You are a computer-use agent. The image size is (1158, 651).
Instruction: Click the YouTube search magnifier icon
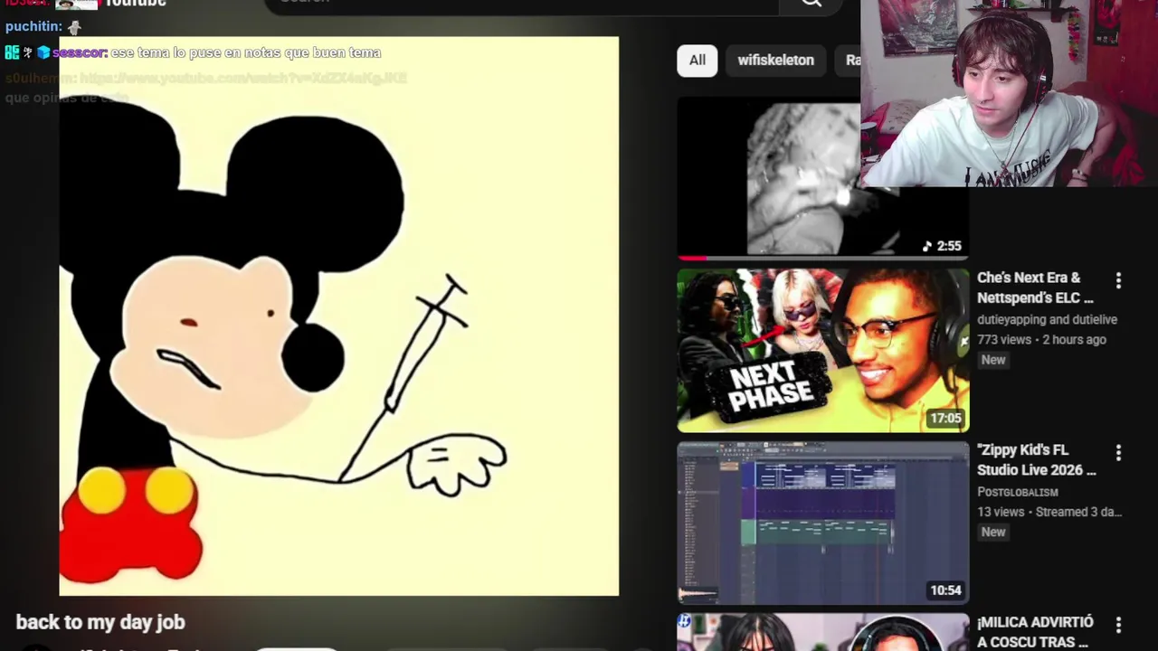tap(812, 3)
